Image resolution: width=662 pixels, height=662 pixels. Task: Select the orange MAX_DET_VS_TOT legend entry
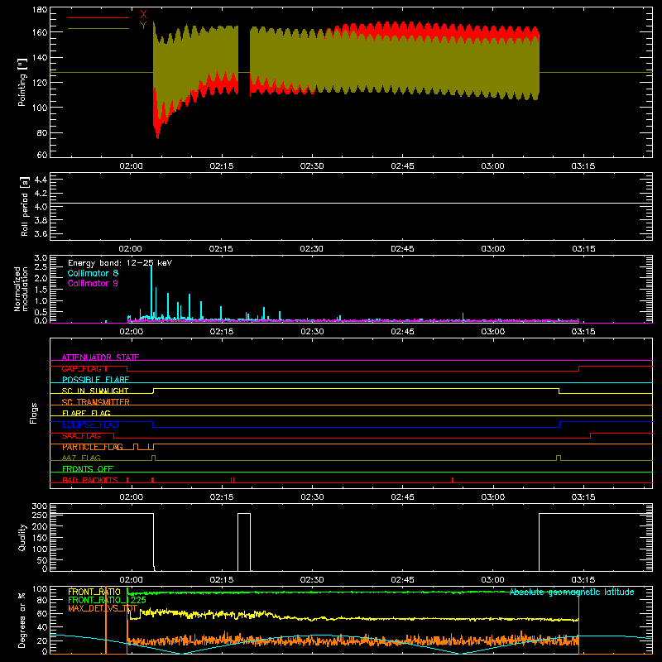click(x=103, y=608)
